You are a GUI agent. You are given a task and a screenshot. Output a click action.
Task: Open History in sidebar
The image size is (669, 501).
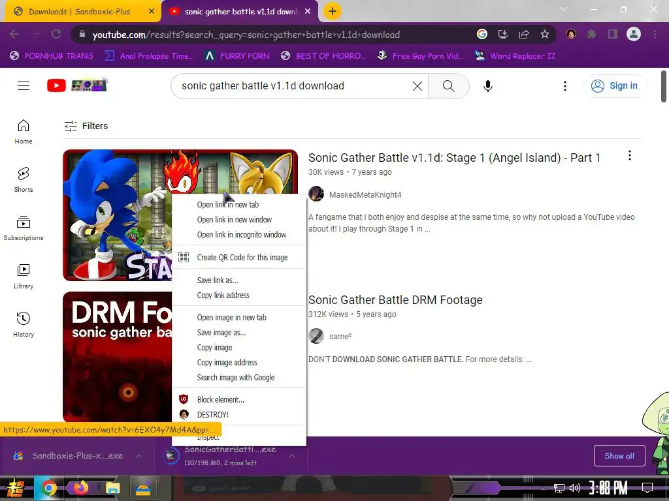[24, 325]
